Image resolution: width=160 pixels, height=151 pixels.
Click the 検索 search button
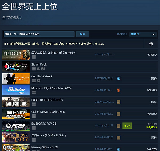click(x=82, y=34)
